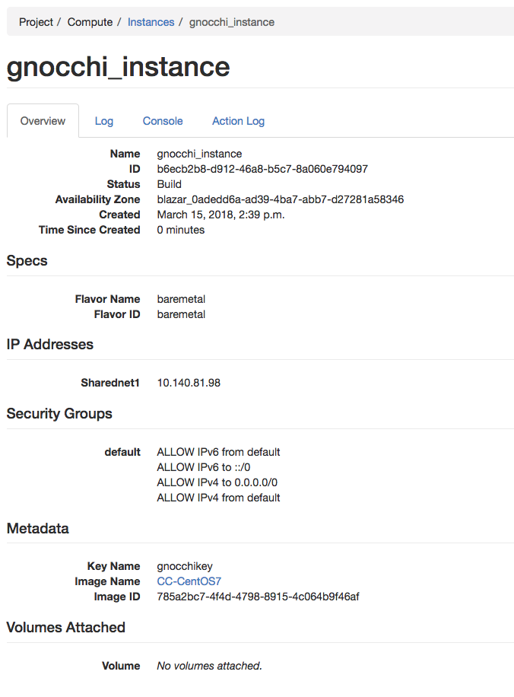514x697 pixels.
Task: Click the Flavor Name value baremetal
Action: [181, 299]
